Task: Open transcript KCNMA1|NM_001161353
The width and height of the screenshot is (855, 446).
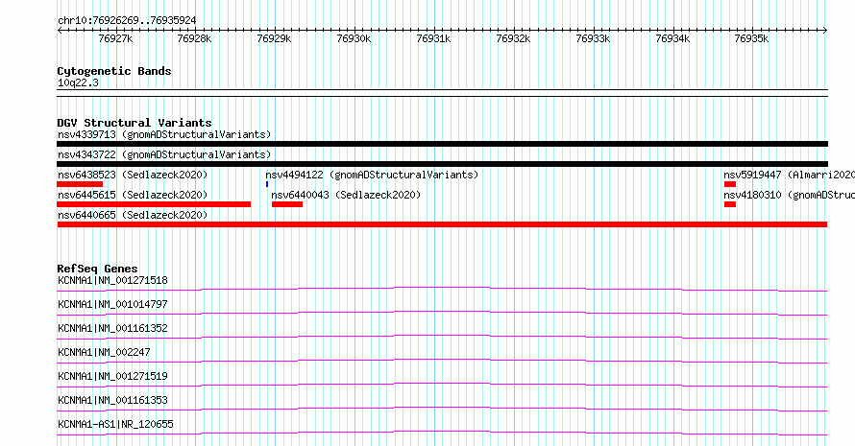Action: 112,400
